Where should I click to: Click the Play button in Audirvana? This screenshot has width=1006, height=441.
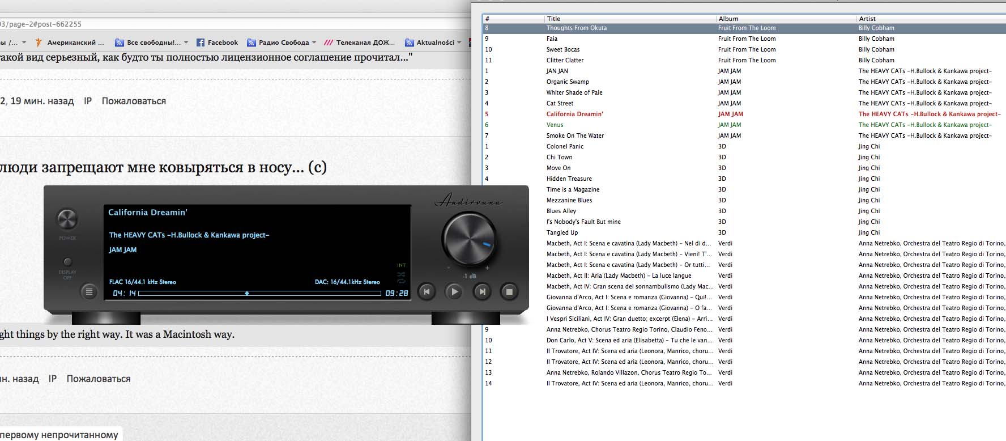(x=454, y=292)
